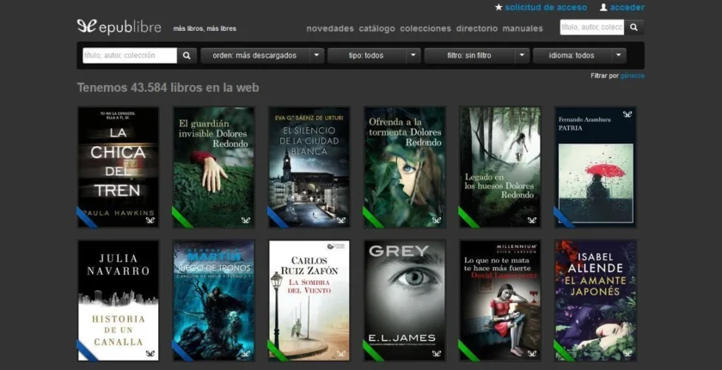Screen dimensions: 722x370
Task: Open El amante japonés book cover
Action: coord(596,300)
